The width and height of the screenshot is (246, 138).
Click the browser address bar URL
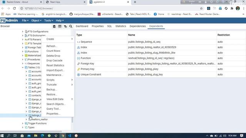pos(39,8)
